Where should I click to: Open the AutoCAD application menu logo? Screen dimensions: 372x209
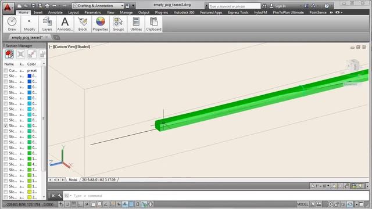[8, 8]
